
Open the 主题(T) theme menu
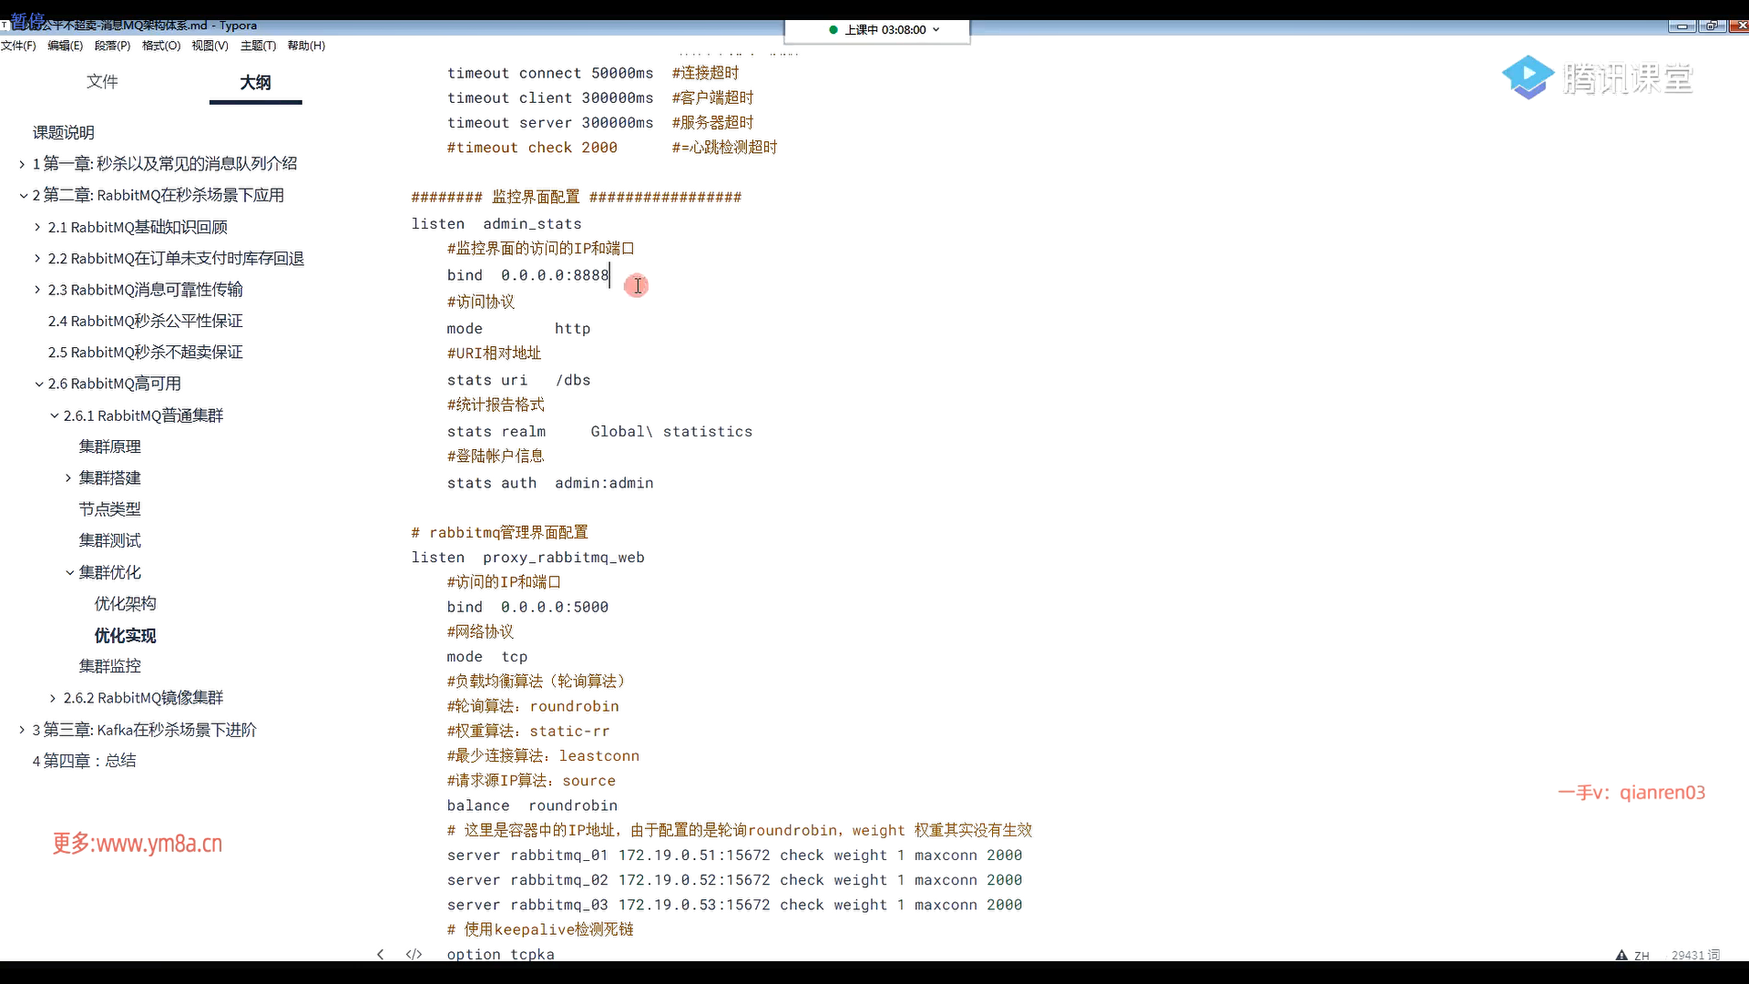[258, 46]
